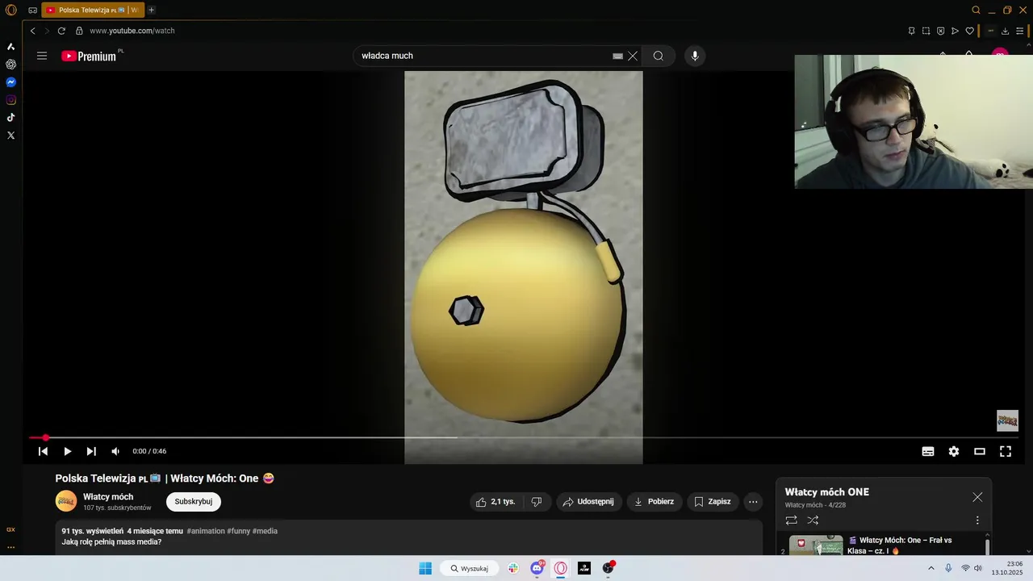Open browser downloads icon in toolbar
This screenshot has width=1033, height=581.
coord(1005,31)
